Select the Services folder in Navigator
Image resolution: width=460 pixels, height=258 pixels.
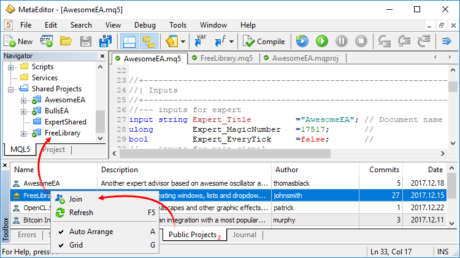click(x=45, y=78)
